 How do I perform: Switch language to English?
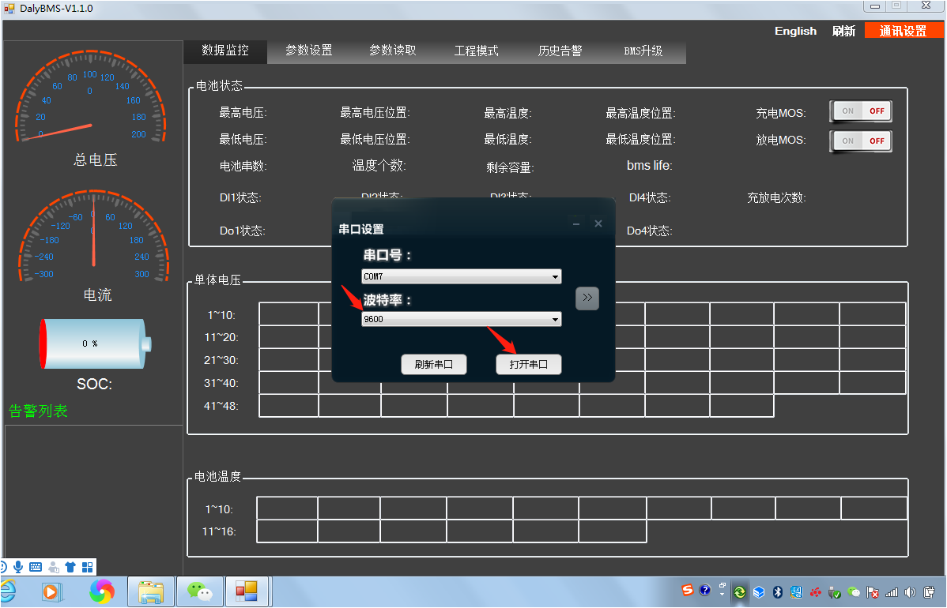[x=795, y=31]
